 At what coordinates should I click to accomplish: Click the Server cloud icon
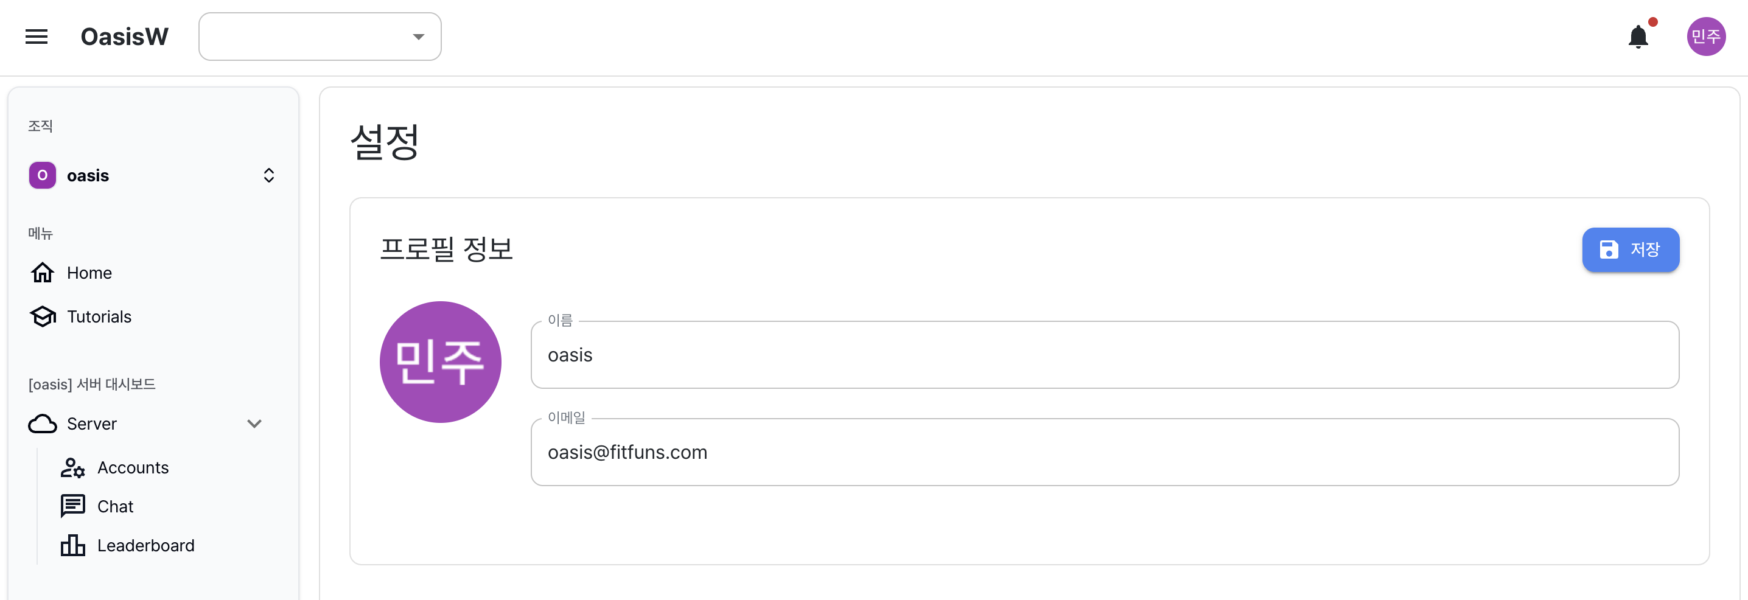coord(43,424)
